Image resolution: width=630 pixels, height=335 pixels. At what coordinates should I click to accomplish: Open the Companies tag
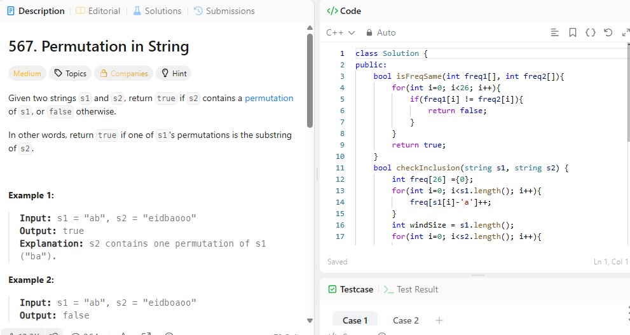click(x=124, y=74)
